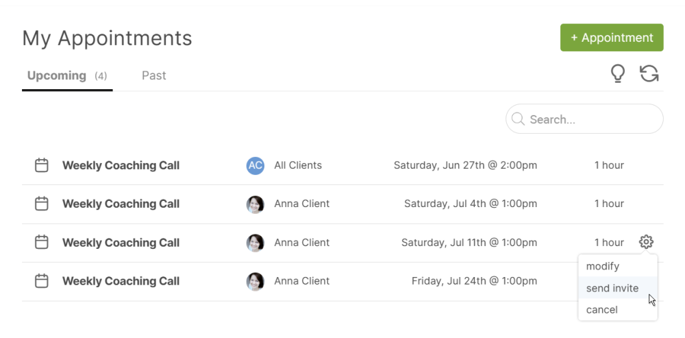This screenshot has height=338, width=685.
Task: Switch to the Past tab
Action: coord(153,75)
